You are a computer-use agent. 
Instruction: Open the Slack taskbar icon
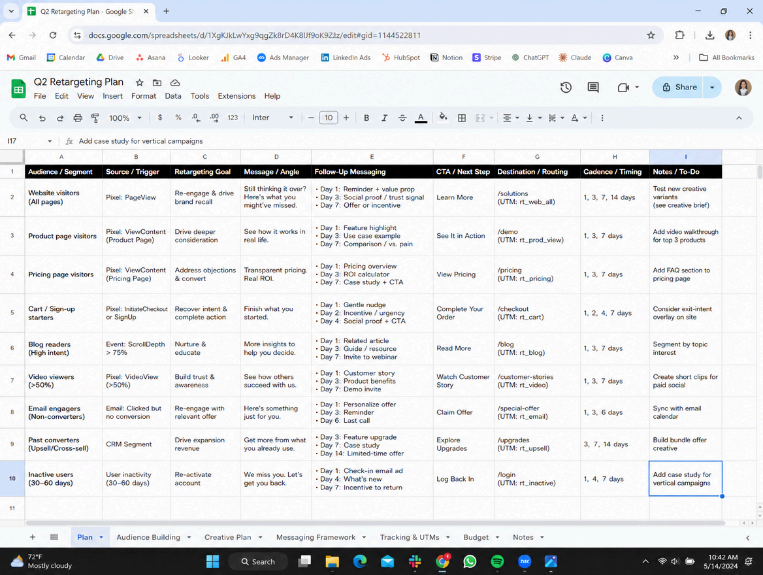415,561
